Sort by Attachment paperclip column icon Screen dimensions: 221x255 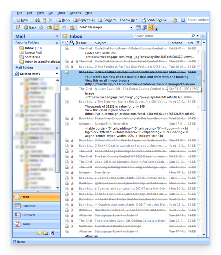click(x=77, y=43)
